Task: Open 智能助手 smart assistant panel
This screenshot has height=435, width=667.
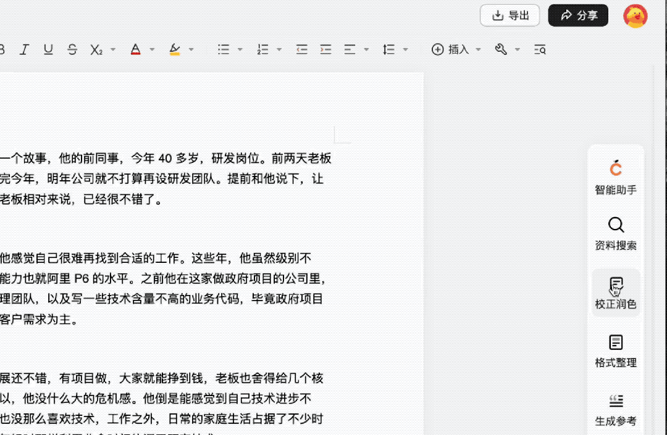Action: [616, 178]
